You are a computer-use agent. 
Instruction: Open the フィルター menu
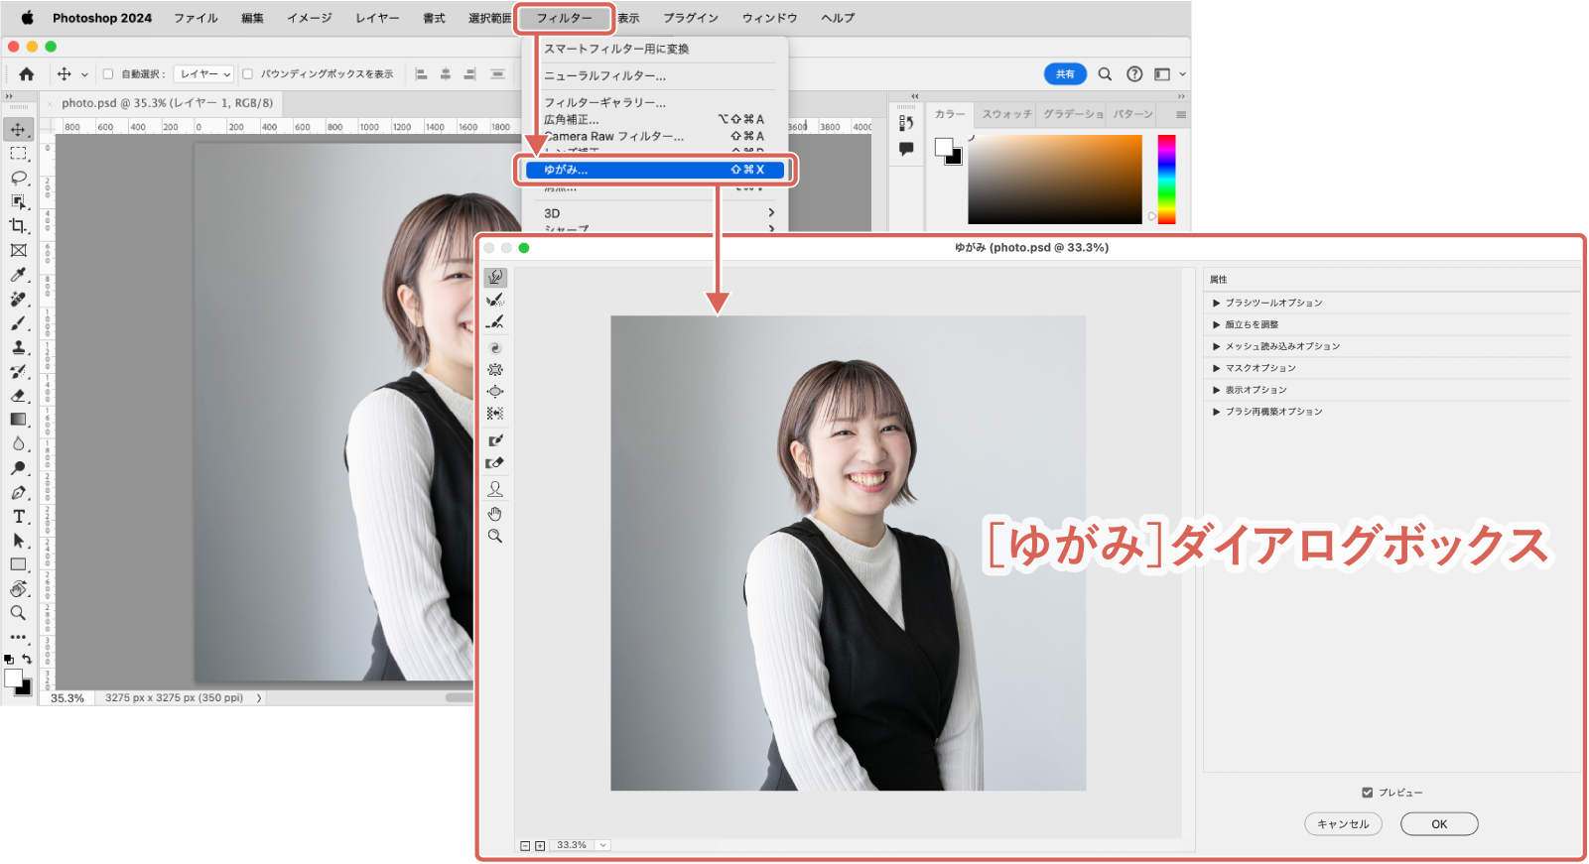click(x=564, y=18)
